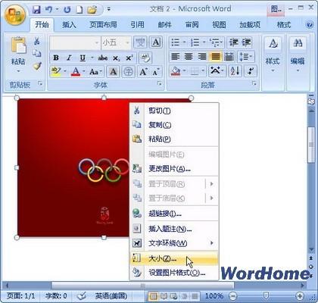318x303 pixels.
Task: Grow font size
Action: (x=144, y=72)
